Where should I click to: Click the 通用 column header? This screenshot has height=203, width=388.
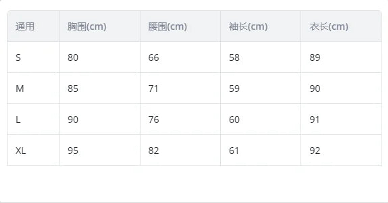coord(25,27)
